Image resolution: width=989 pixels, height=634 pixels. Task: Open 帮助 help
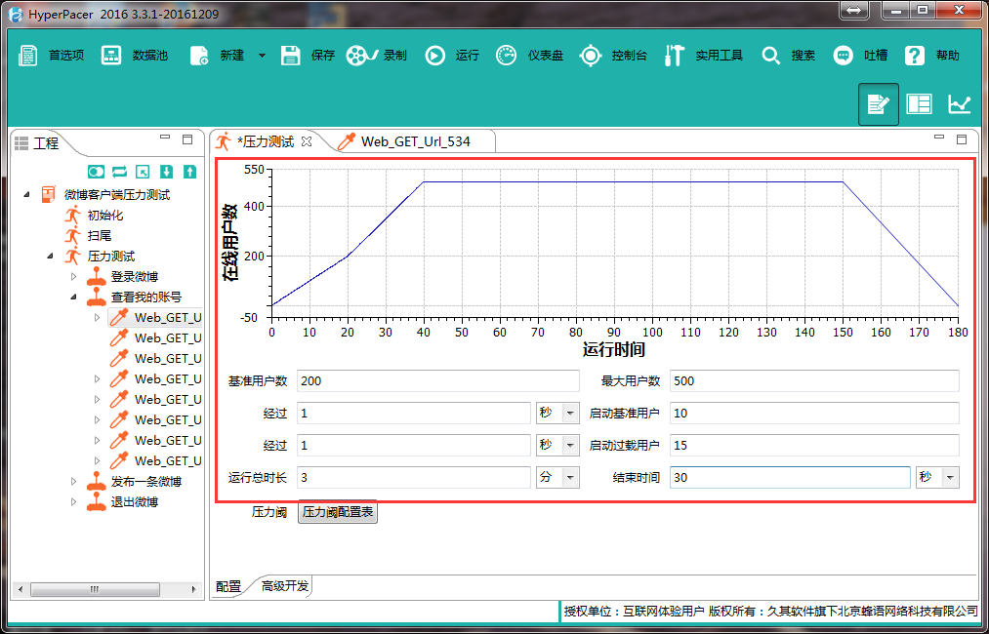[915, 56]
